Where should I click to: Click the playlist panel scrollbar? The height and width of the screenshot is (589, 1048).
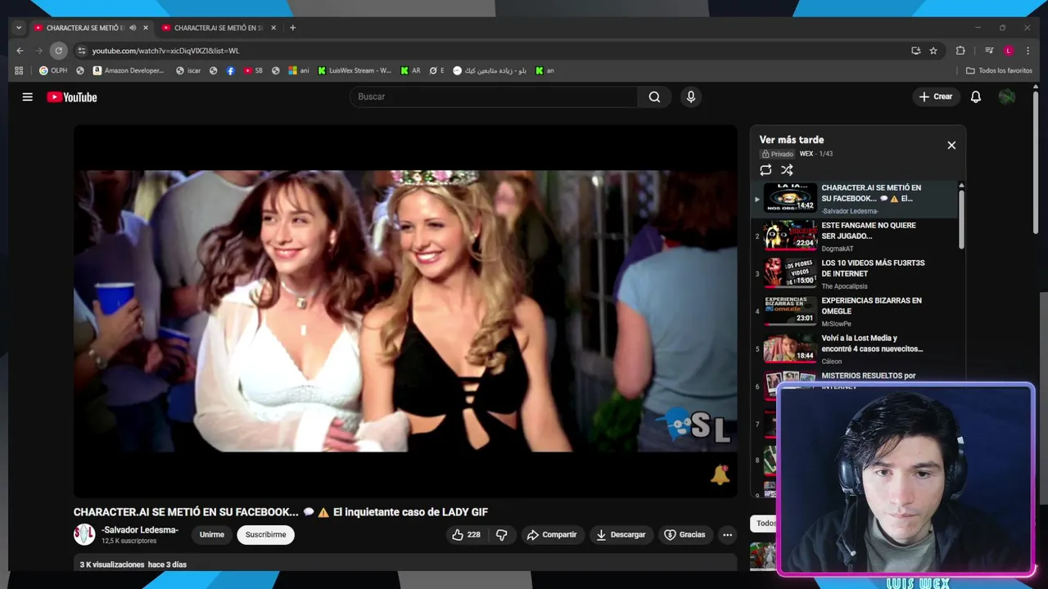click(x=961, y=219)
